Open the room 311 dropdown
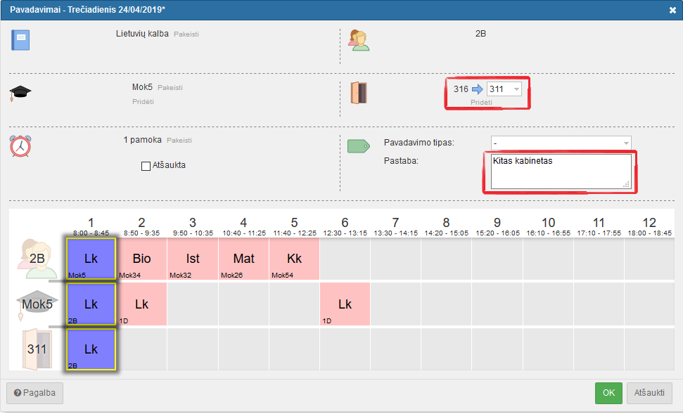The image size is (683, 414). (504, 89)
